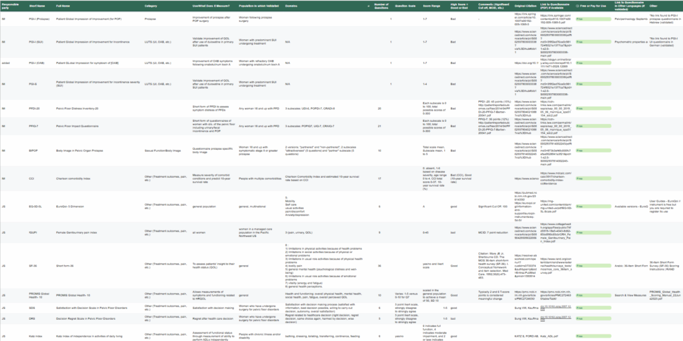The width and height of the screenshot is (683, 341).
Task: Click the status icon in the 'Free or Pay for Use' header
Action: [x=577, y=6]
